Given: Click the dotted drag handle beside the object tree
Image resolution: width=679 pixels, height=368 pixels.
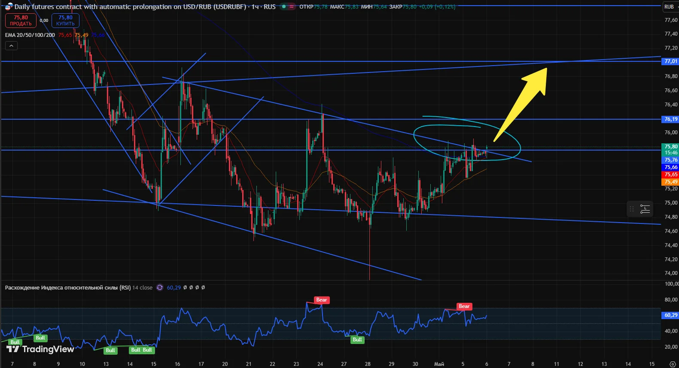Looking at the screenshot, I should click(632, 209).
